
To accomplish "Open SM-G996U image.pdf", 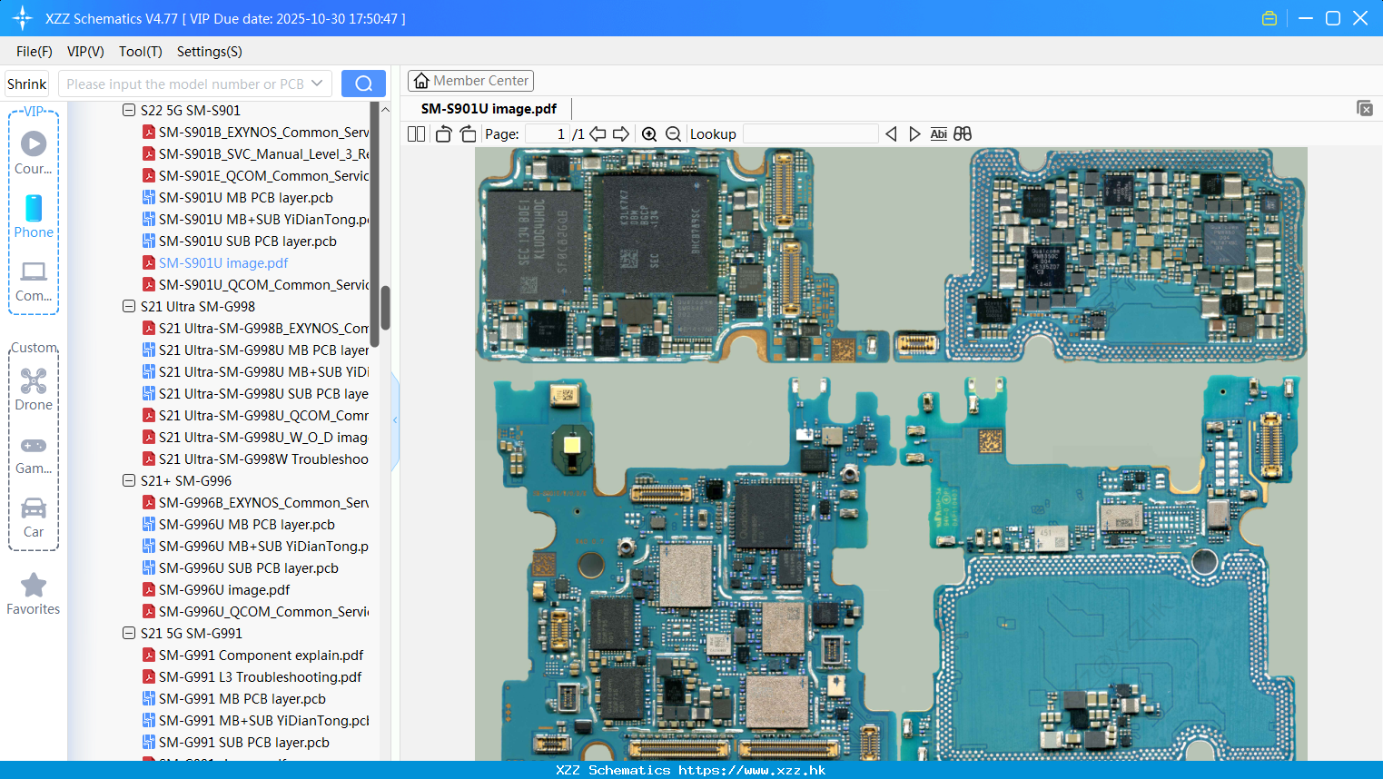I will tap(223, 589).
